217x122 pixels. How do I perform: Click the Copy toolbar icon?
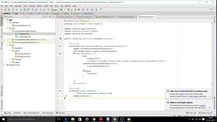click(x=25, y=9)
